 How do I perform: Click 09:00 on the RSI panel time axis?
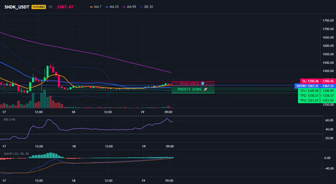coord(170,146)
